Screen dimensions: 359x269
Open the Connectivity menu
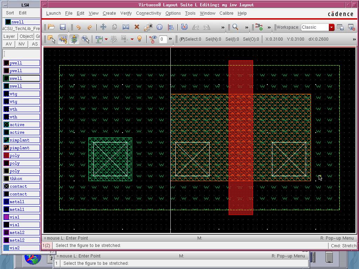149,13
